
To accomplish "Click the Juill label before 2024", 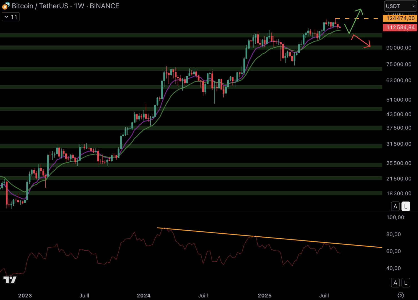I will [84, 296].
